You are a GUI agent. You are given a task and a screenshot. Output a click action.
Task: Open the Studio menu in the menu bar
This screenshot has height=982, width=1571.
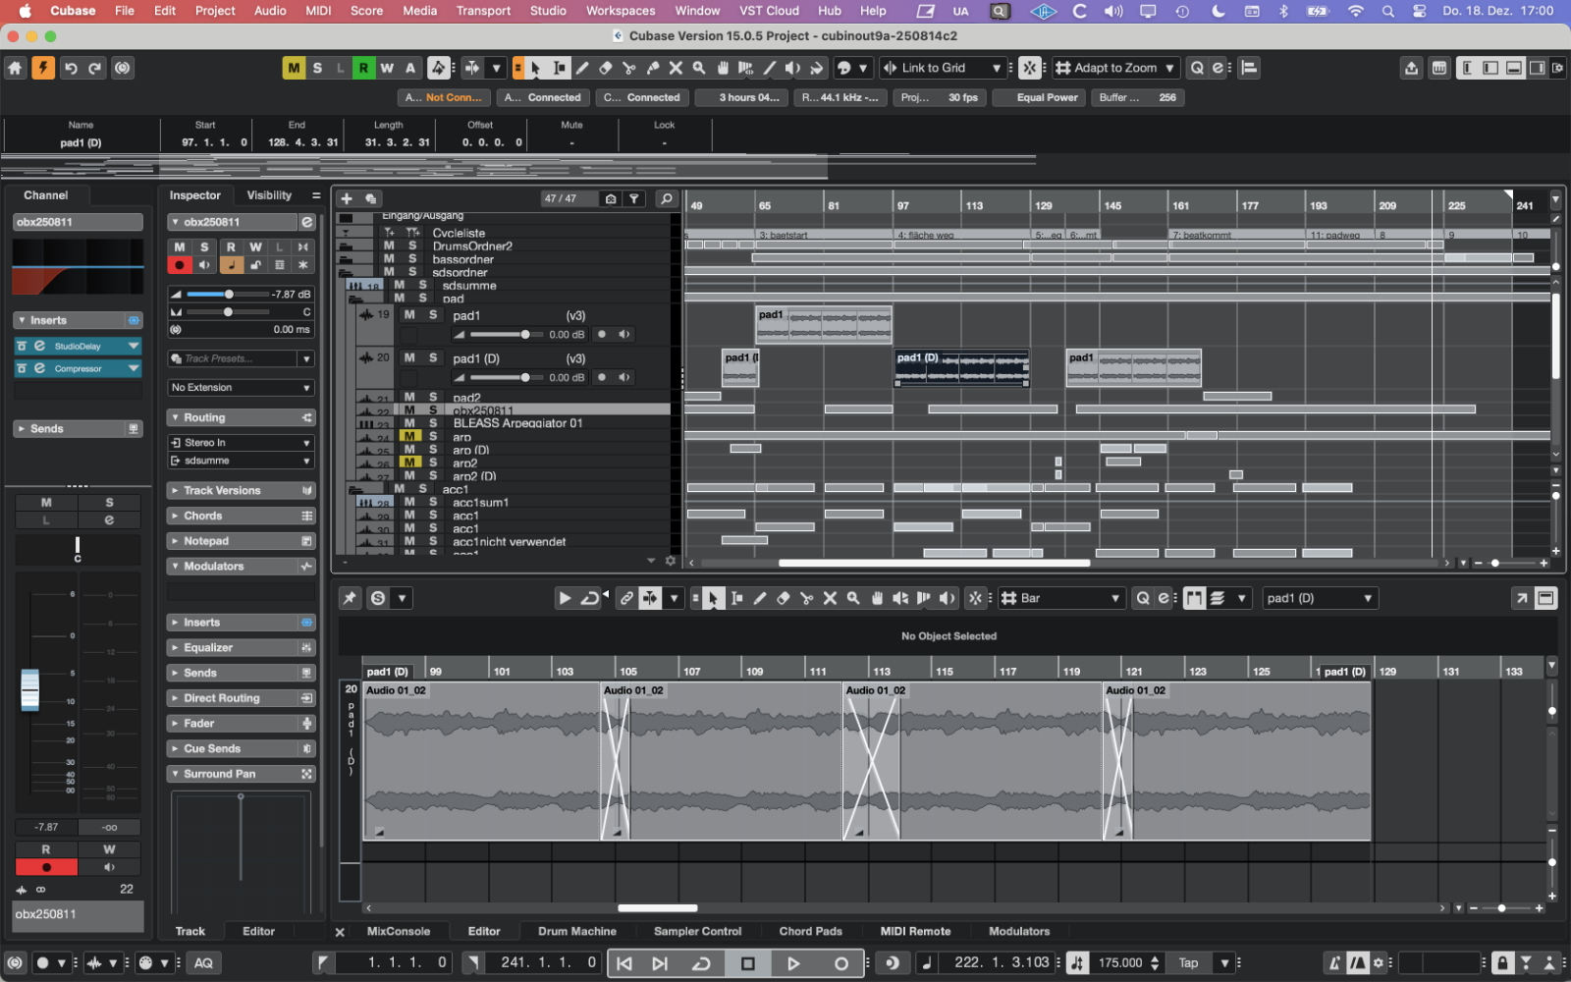click(548, 11)
